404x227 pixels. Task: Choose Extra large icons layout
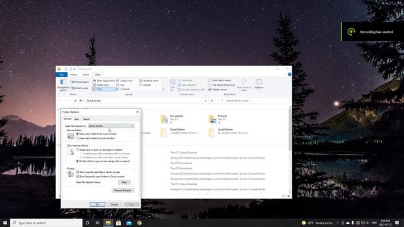pos(104,81)
